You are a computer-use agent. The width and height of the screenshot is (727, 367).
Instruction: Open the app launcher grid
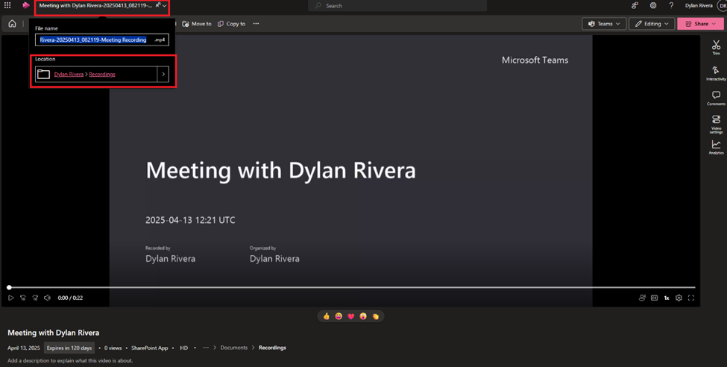point(7,5)
